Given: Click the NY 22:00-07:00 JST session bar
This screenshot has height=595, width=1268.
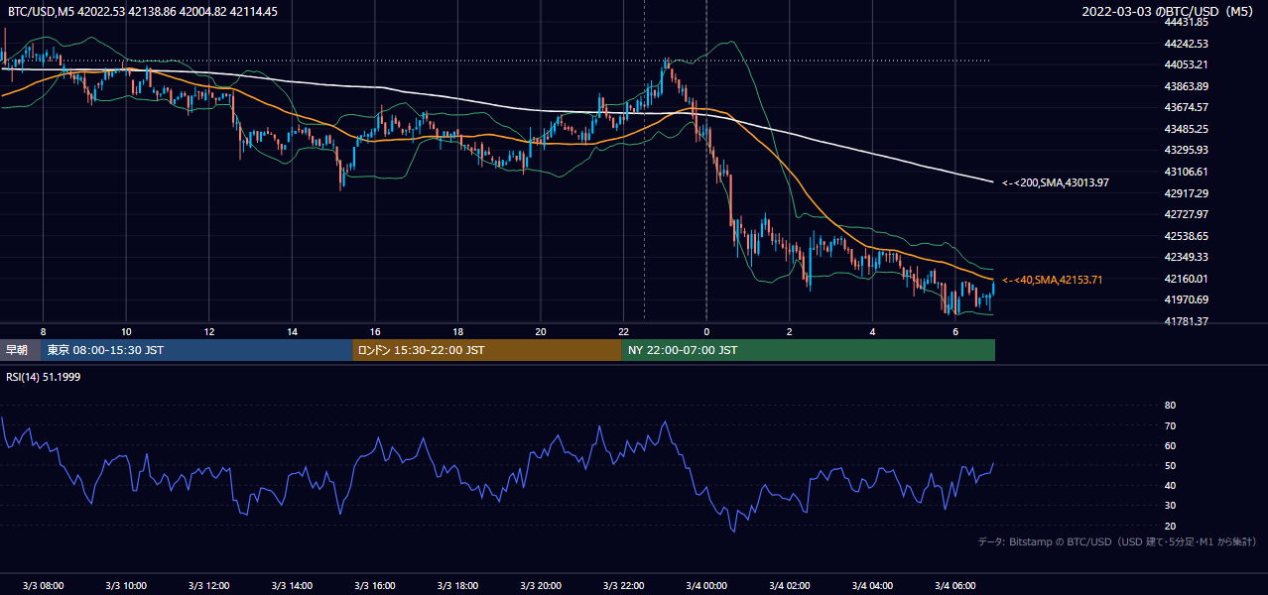Looking at the screenshot, I should pos(809,350).
